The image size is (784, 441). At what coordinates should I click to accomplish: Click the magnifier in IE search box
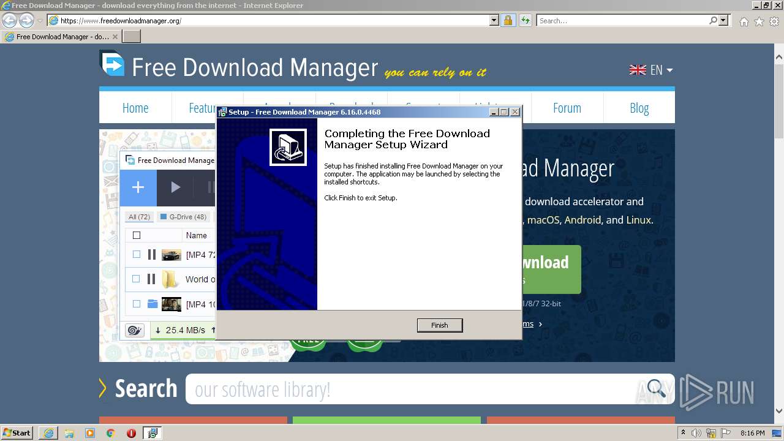pyautogui.click(x=714, y=20)
